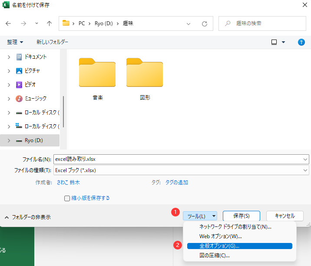This screenshot has height=266, width=311.
Task: Choose 全般オプション(G)... menu item
Action: 240,246
